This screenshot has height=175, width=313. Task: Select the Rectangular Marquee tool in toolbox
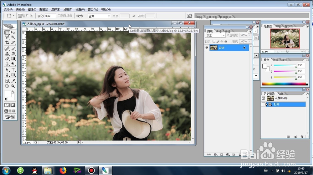[x=7, y=32]
